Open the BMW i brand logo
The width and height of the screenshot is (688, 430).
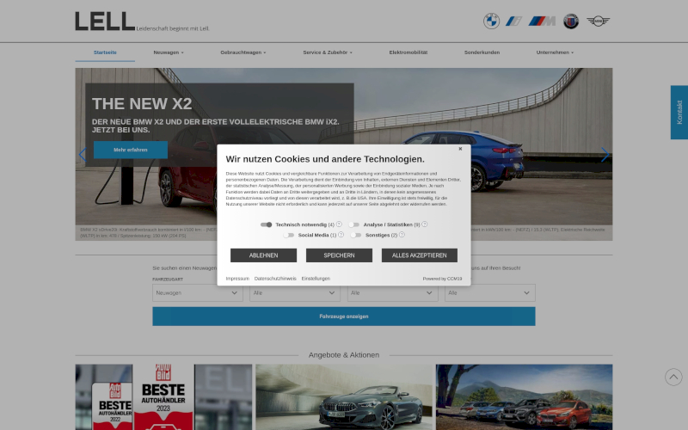tap(513, 21)
